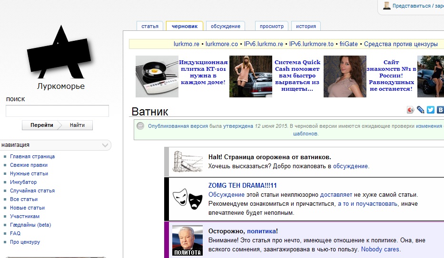
Task: Collapse the published version notice minus icon
Action: (140, 126)
